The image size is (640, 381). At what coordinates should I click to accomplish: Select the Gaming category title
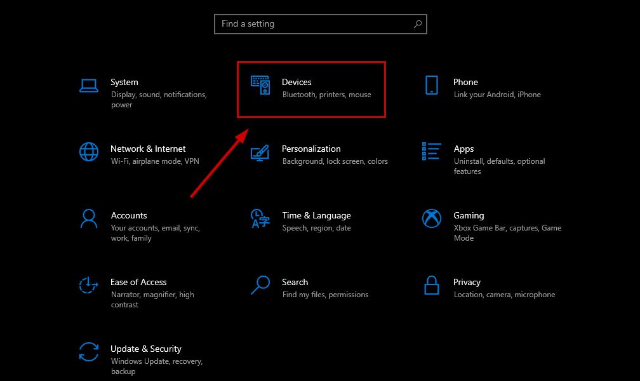[x=469, y=215]
